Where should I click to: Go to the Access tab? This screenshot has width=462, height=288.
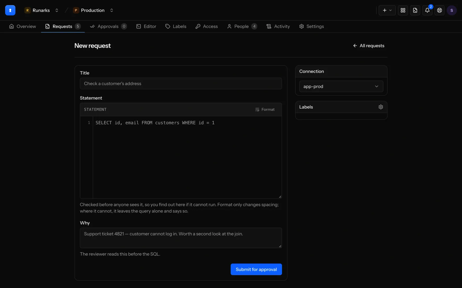[207, 26]
